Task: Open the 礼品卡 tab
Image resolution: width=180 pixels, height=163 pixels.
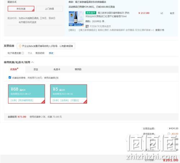Action: point(57,69)
